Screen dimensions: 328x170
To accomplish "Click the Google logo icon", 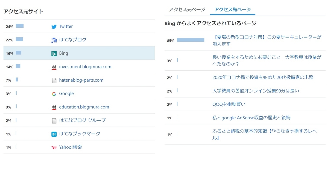I will point(54,94).
